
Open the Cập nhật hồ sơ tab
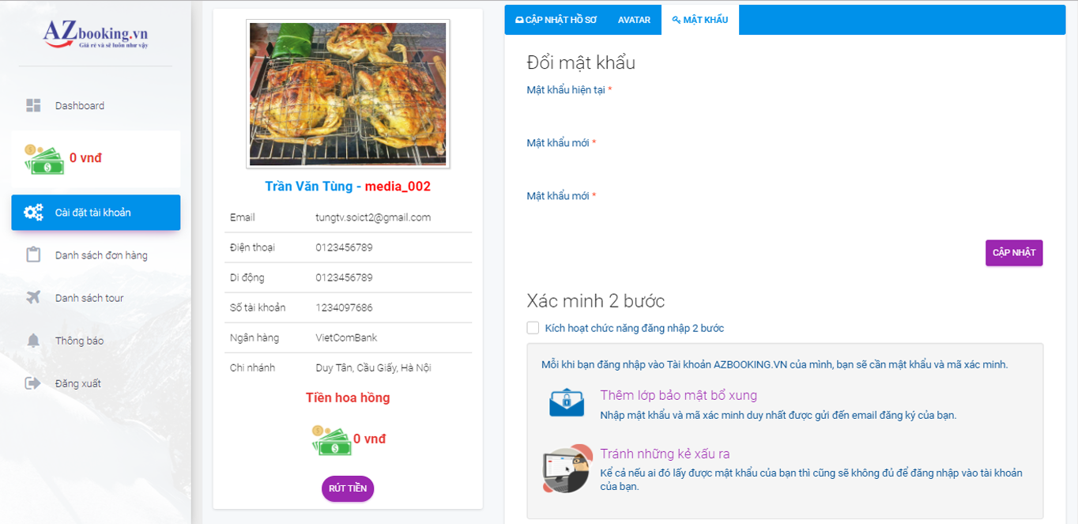pos(556,20)
